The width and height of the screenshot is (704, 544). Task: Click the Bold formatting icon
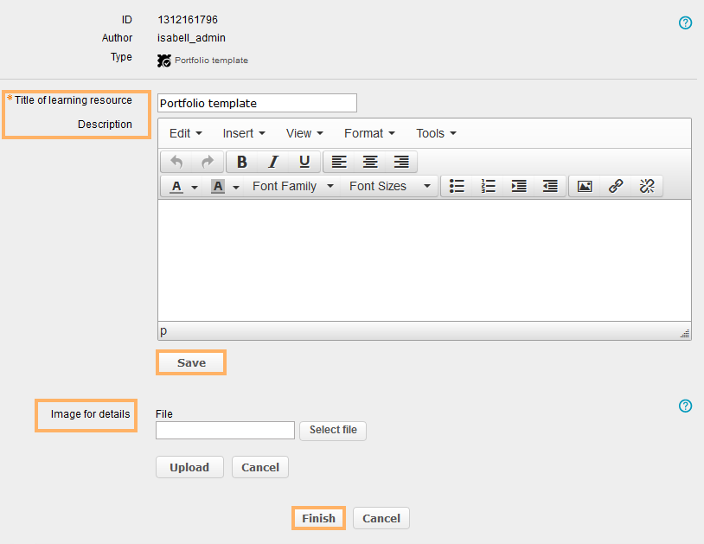click(x=242, y=162)
